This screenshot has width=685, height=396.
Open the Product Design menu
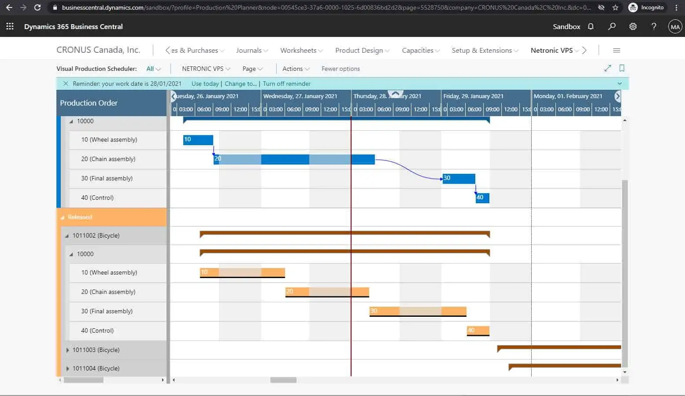[363, 50]
